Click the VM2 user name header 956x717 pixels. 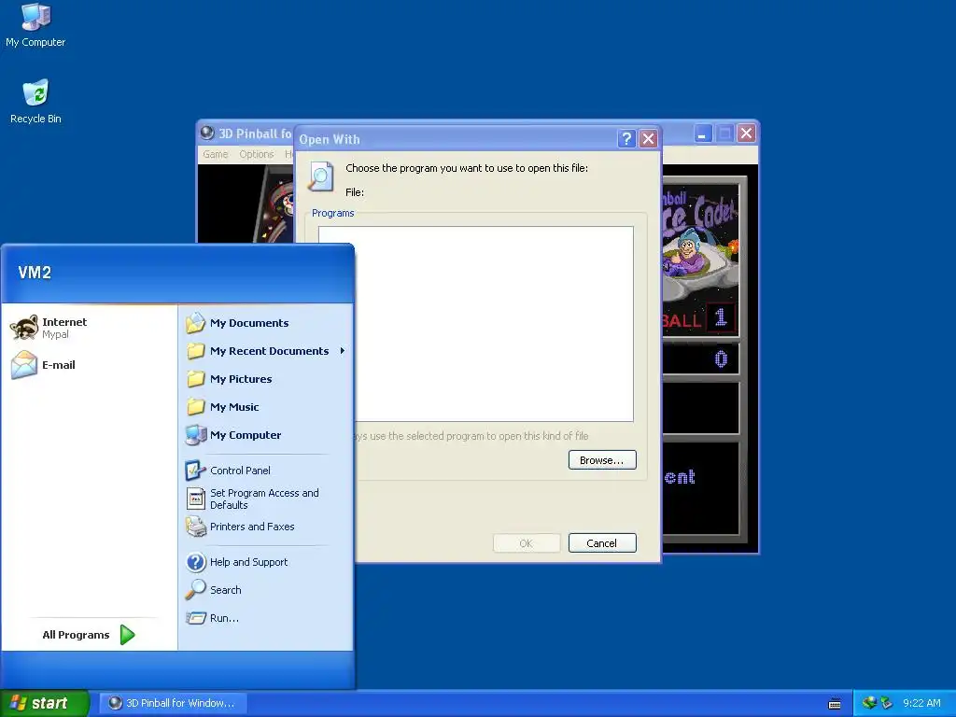(35, 273)
